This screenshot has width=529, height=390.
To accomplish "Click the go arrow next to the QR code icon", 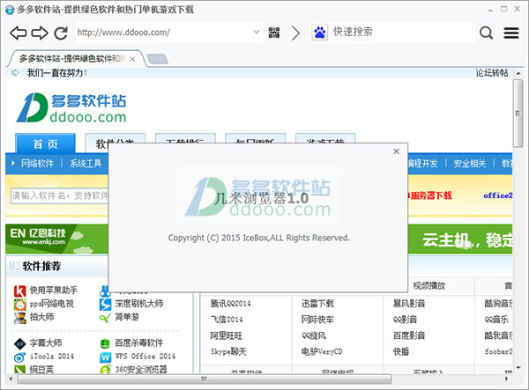I will [295, 33].
